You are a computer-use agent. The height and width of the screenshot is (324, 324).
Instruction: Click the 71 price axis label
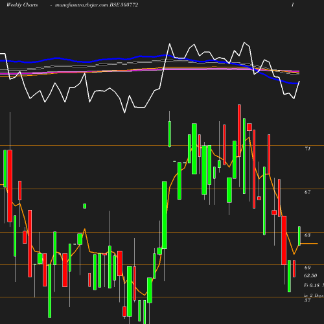[308, 148]
